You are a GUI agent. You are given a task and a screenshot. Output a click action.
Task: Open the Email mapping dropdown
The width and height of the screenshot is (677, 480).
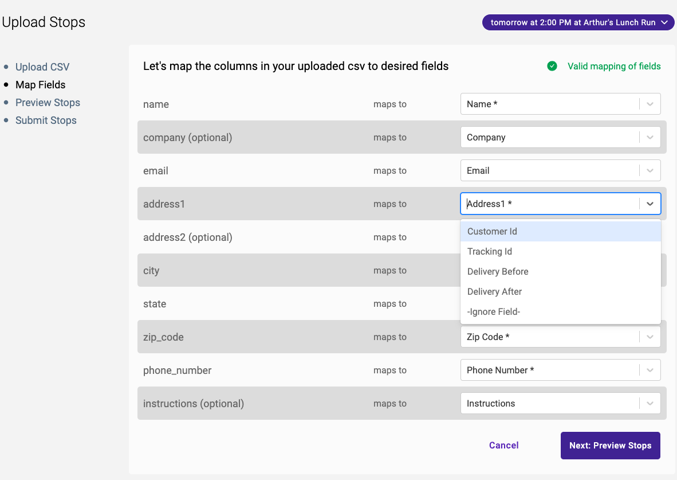(x=560, y=170)
